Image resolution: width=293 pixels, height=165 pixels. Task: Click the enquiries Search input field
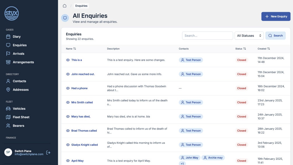click(x=207, y=36)
